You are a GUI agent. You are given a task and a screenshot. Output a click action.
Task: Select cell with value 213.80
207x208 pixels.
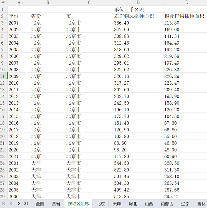[x=185, y=23]
